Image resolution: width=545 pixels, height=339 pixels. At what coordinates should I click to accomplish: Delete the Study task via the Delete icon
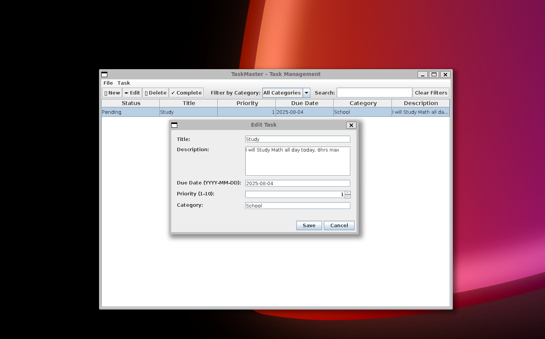pyautogui.click(x=155, y=92)
